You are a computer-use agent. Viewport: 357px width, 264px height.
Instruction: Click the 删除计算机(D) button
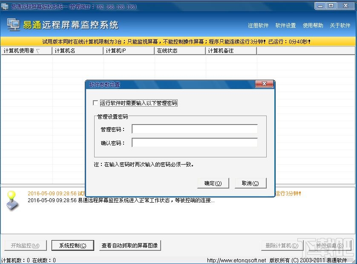(282, 245)
